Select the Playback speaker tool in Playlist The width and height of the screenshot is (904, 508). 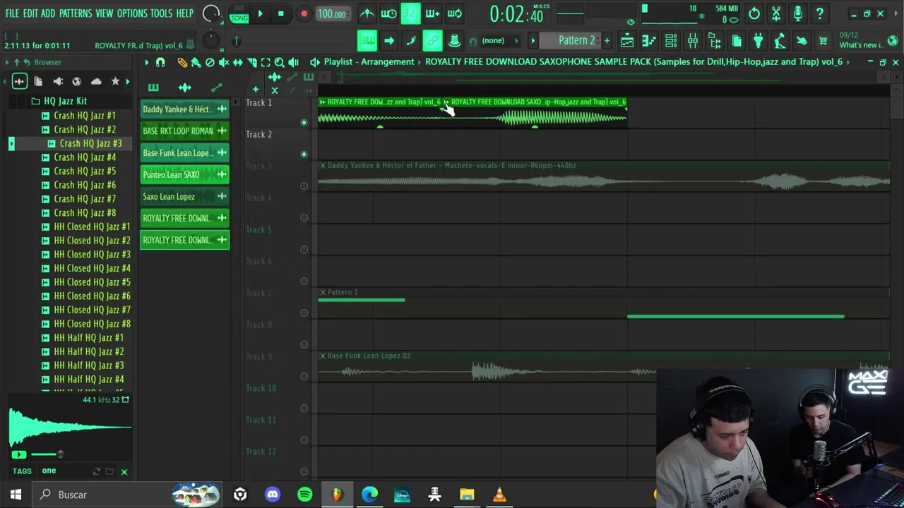click(294, 62)
